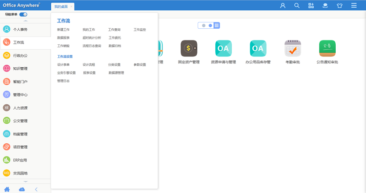Open 工作销毁 in workflow menu
Screen dimensions: 366x193
(63, 46)
